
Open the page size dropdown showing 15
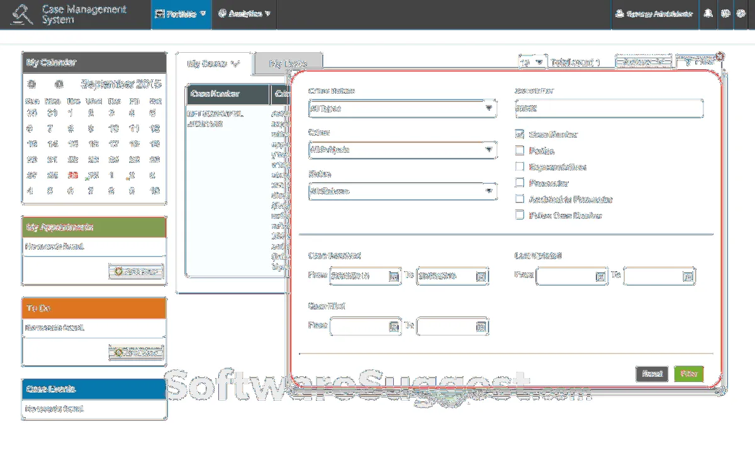(x=532, y=62)
